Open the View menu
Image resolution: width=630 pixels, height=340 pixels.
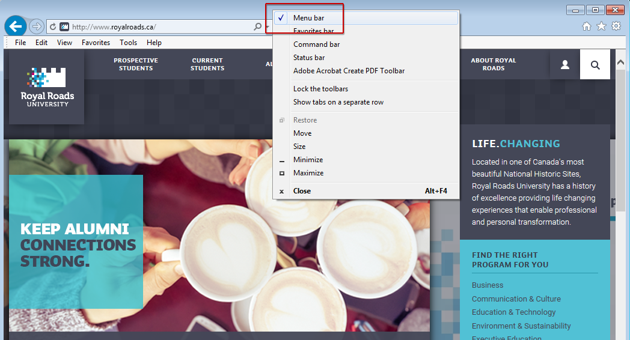pos(64,43)
